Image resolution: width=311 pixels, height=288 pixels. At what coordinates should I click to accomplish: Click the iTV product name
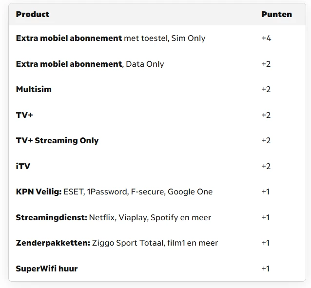(23, 166)
